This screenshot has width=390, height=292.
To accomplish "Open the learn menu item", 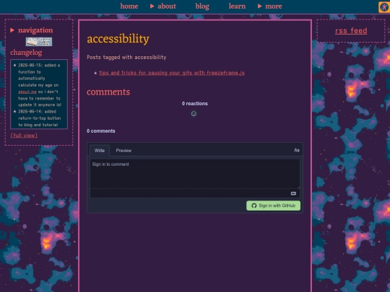I will click(237, 6).
